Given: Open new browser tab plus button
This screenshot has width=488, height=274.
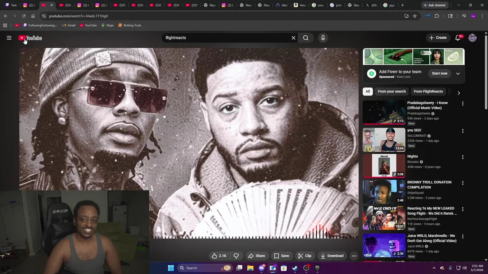Looking at the screenshot, I should click(402, 5).
